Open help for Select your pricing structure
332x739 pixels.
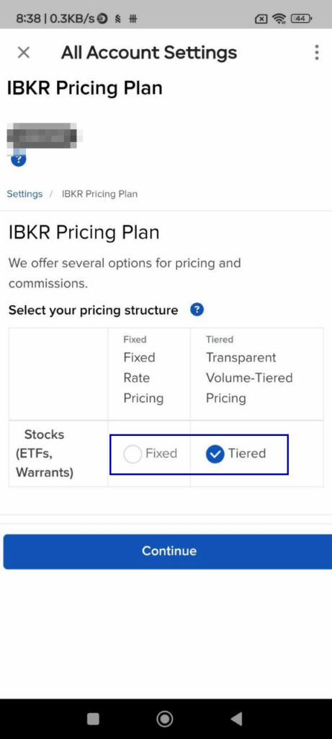[x=197, y=310]
